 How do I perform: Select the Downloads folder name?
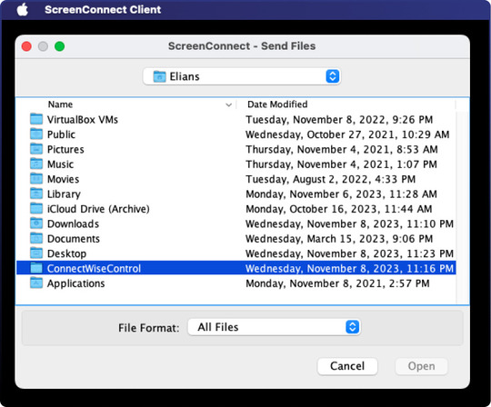pos(73,224)
